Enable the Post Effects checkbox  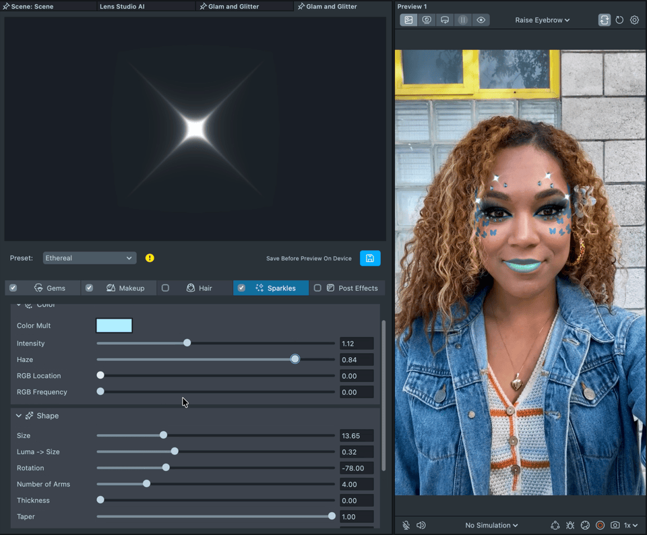pyautogui.click(x=317, y=288)
